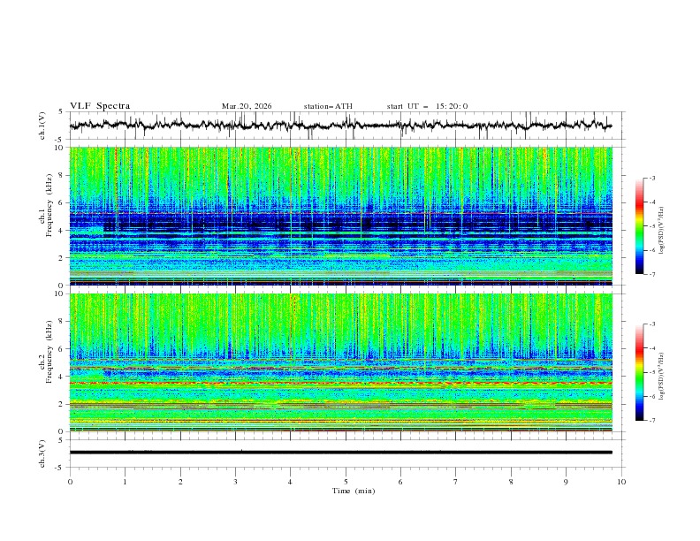This screenshot has height=541, width=700.
Task: Click time axis tick label "9"
Action: point(566,482)
